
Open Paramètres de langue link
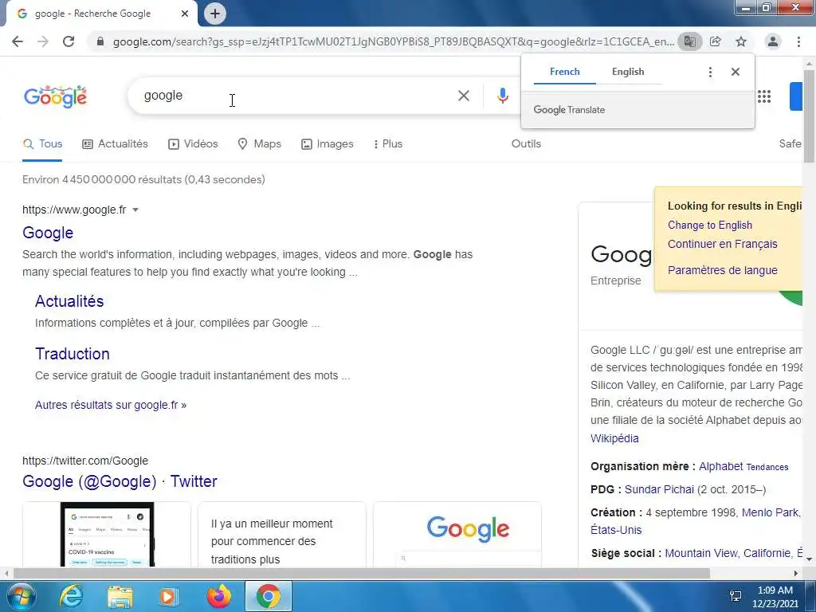(722, 270)
